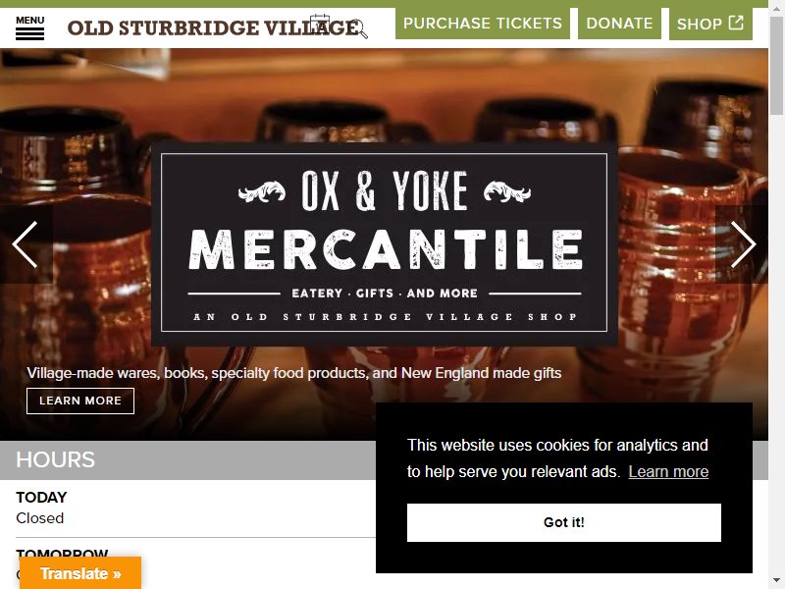Screen dimensions: 785x589
Task: Click the slide caption about Village-made wares
Action: point(293,373)
